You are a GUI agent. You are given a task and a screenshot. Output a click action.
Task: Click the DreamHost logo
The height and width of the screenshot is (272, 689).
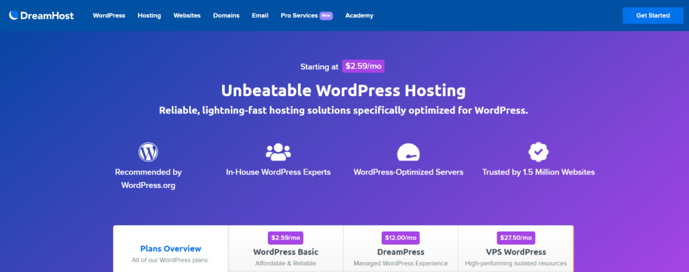[x=41, y=15]
